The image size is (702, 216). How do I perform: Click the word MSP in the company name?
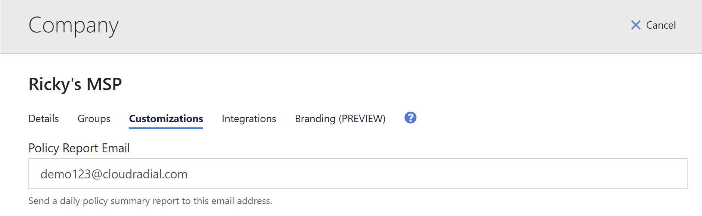(104, 84)
